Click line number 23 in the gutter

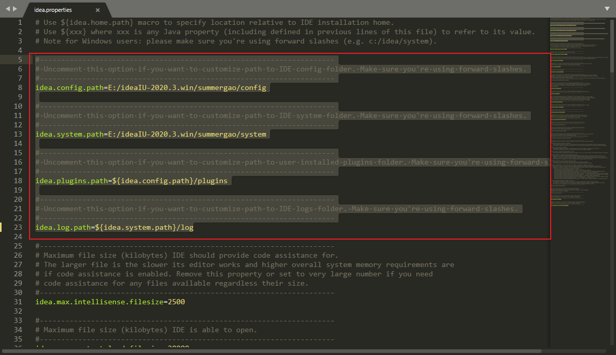coord(18,227)
